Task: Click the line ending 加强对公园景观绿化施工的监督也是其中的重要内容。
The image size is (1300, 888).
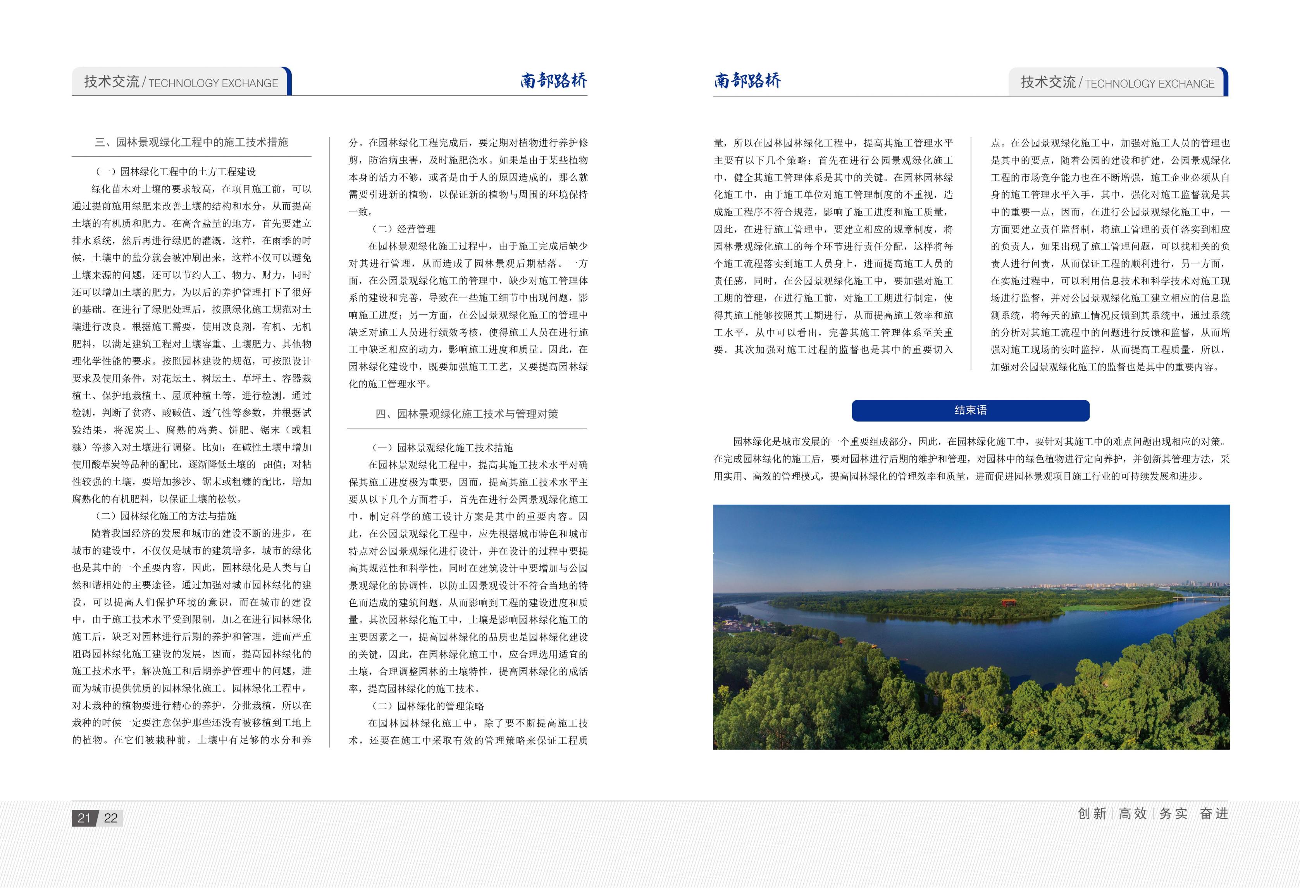Action: pyautogui.click(x=1105, y=367)
